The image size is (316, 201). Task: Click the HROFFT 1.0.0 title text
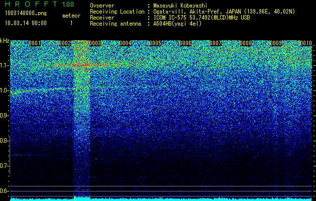(x=39, y=4)
